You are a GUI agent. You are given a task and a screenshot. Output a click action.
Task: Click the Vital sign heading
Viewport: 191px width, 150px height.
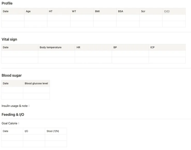(9, 39)
